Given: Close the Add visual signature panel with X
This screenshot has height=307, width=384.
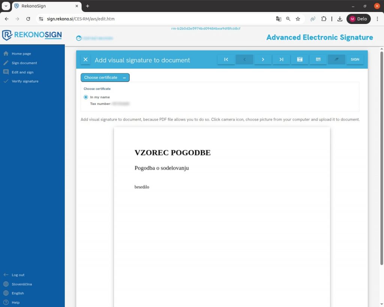Looking at the screenshot, I should click(85, 60).
